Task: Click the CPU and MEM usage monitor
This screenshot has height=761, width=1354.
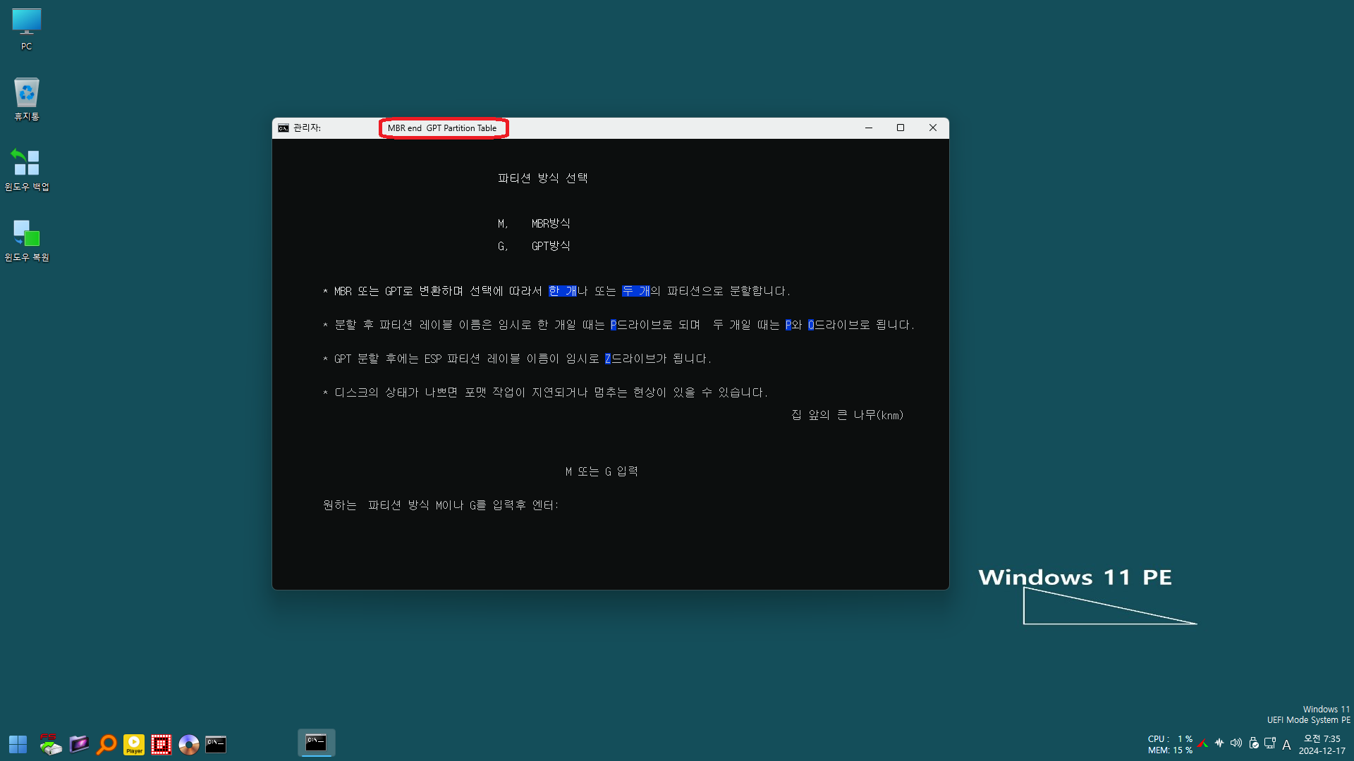Action: click(1170, 745)
